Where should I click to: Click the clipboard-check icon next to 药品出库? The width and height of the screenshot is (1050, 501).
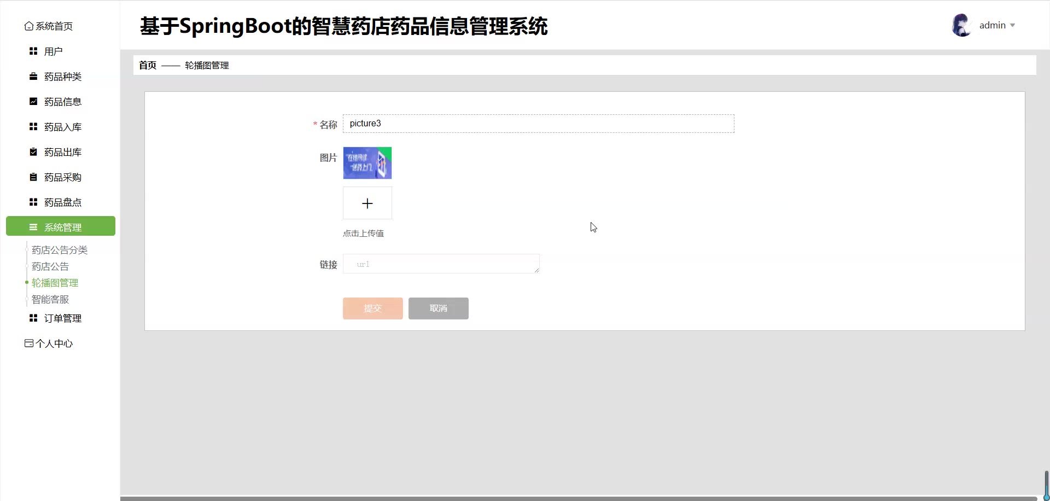point(33,152)
